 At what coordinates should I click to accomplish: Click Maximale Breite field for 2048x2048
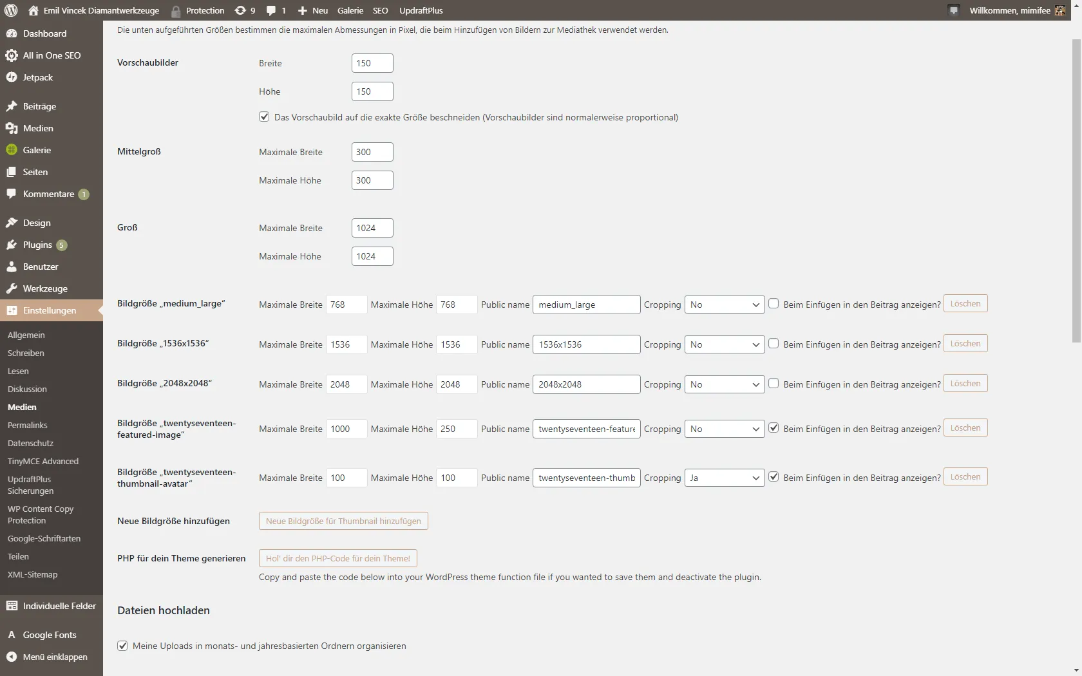346,384
